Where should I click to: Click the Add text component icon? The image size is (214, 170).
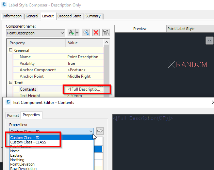pos(71,33)
